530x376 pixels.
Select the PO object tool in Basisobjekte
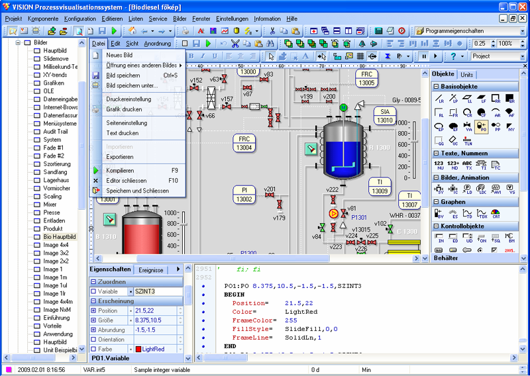(x=480, y=126)
